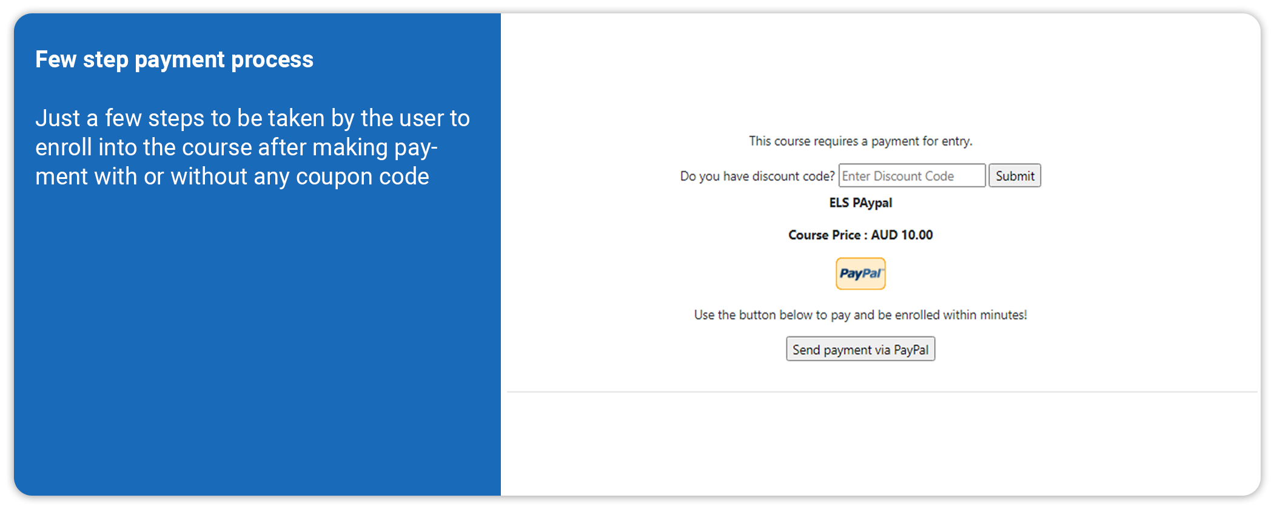Image resolution: width=1274 pixels, height=509 pixels.
Task: Click the horizontal divider below the payment form
Action: coord(881,392)
